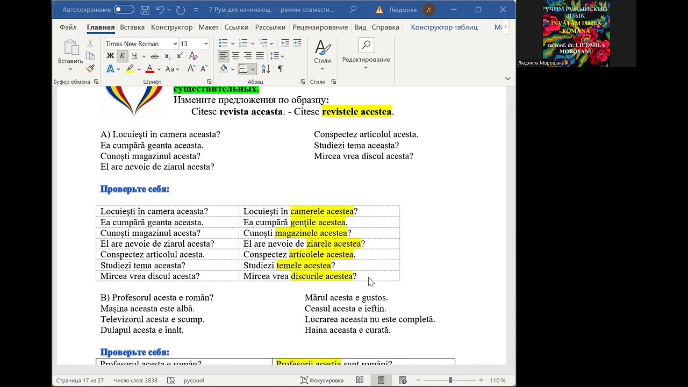Open the Шрифт dialog launcher

(x=209, y=82)
